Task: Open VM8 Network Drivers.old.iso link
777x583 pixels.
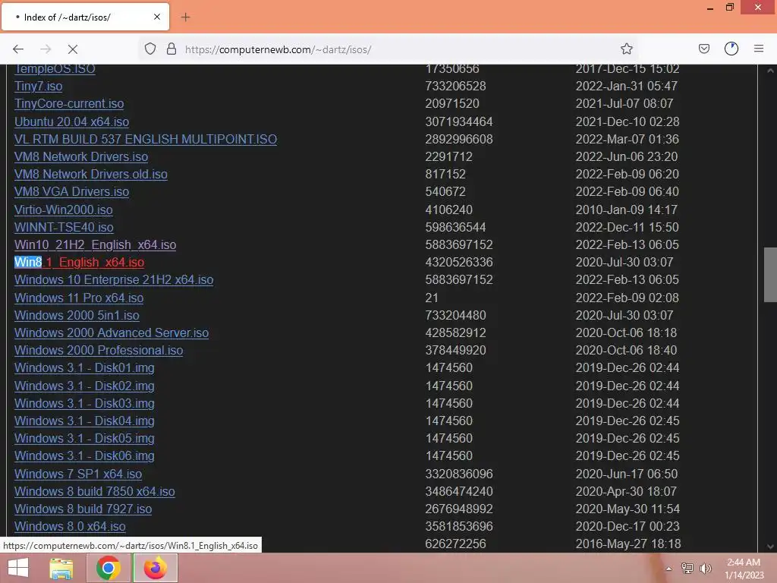Action: (91, 175)
